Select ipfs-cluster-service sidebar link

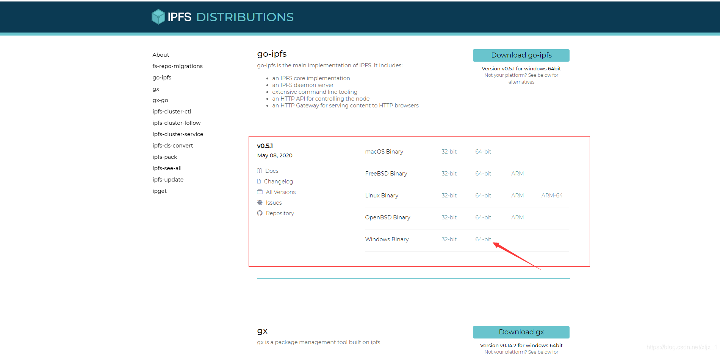pos(178,134)
